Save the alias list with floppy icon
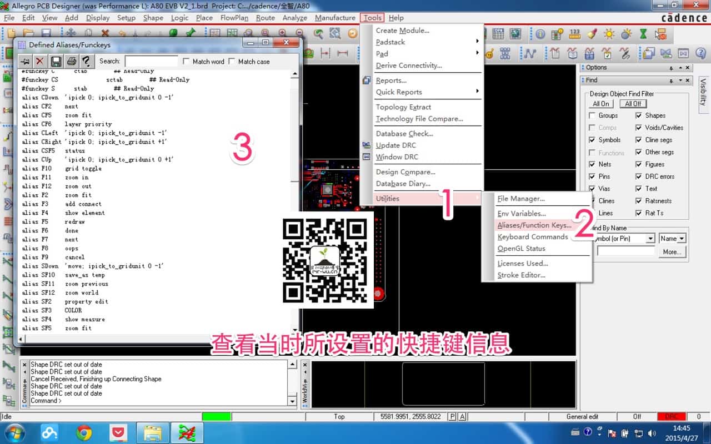 pyautogui.click(x=56, y=61)
